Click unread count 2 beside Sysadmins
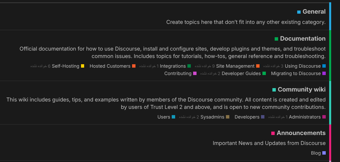 tap(189, 117)
